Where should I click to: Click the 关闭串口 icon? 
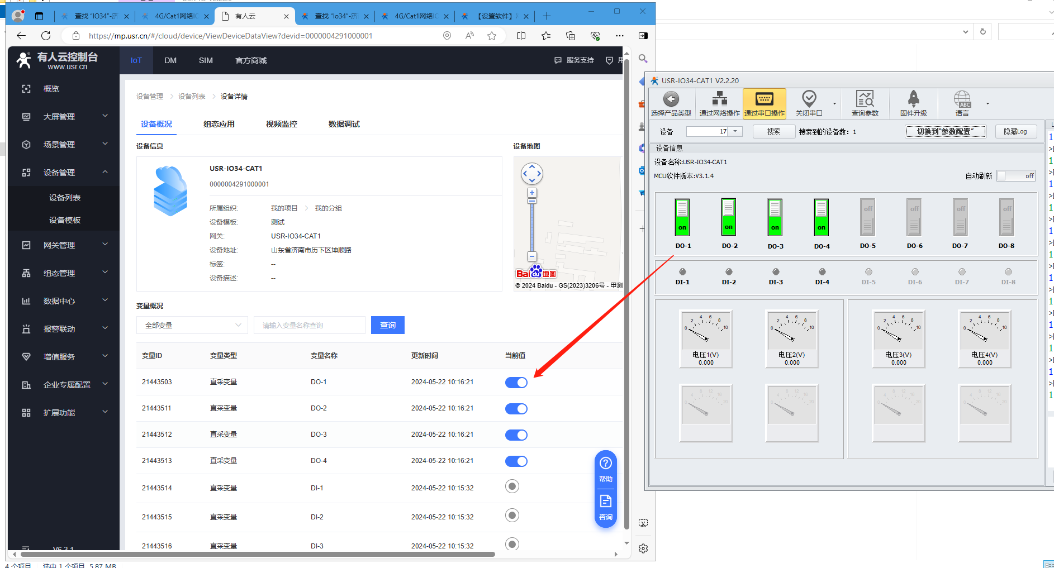(x=809, y=99)
